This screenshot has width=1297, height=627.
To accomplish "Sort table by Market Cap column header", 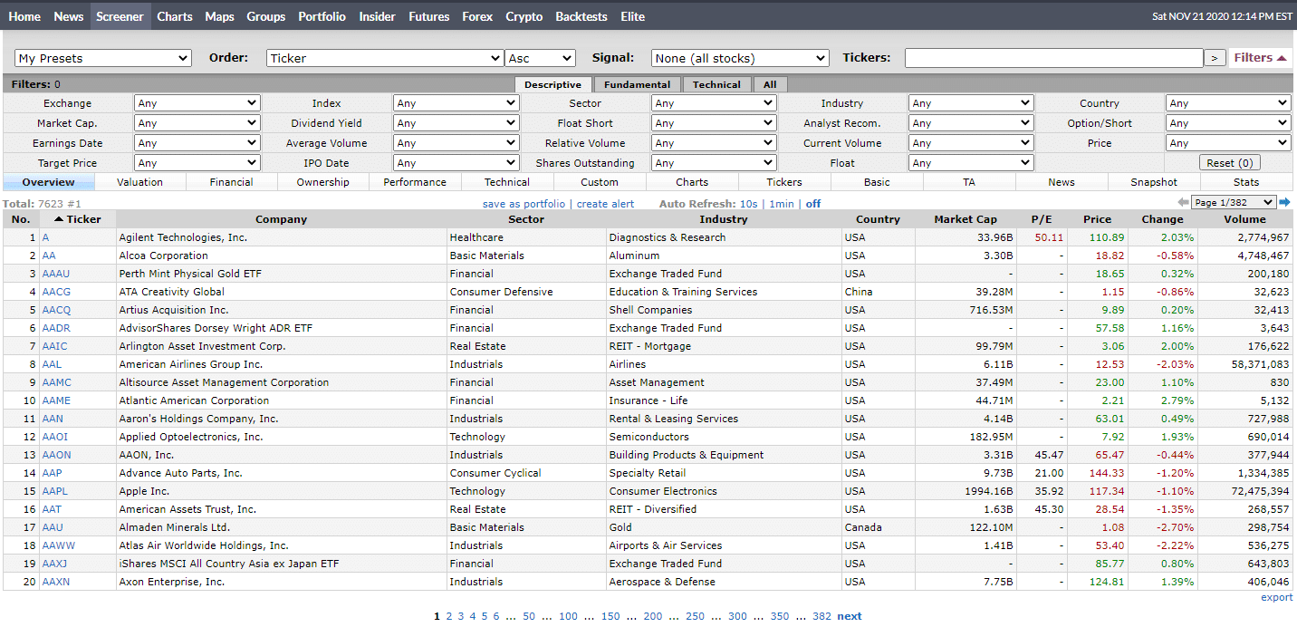I will pos(966,219).
